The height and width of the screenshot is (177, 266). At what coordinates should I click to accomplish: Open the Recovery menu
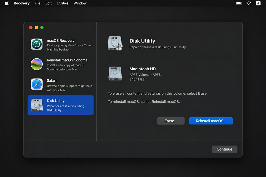(x=22, y=3)
